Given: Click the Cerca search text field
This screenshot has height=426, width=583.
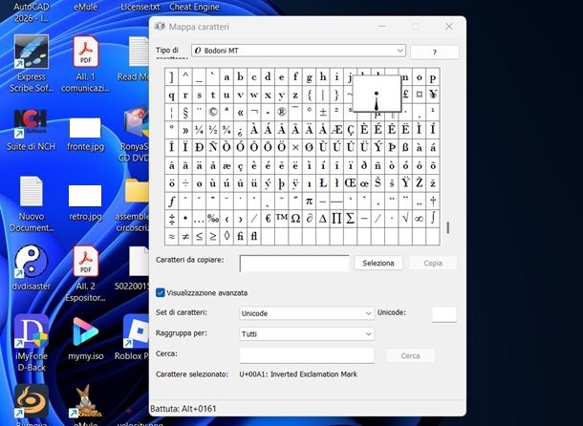Looking at the screenshot, I should click(x=306, y=355).
